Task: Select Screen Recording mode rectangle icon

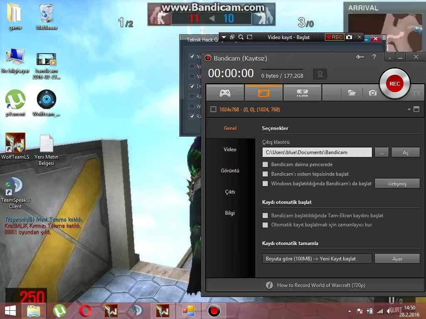Action: (264, 93)
